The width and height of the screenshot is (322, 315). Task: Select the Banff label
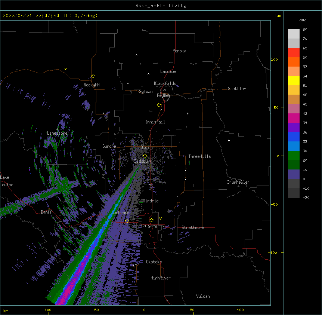point(46,212)
